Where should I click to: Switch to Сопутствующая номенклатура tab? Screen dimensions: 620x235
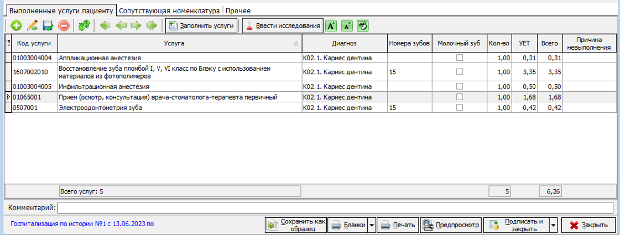[x=169, y=11]
